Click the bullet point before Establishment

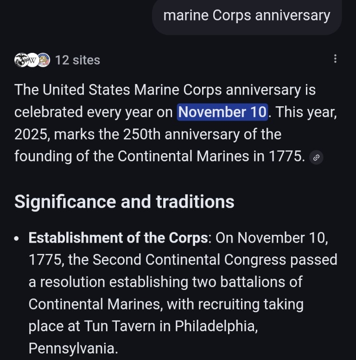click(17, 238)
